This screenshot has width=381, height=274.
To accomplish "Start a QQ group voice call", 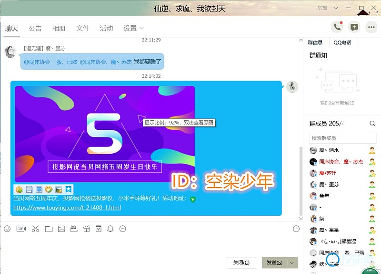I will pyautogui.click(x=337, y=27).
